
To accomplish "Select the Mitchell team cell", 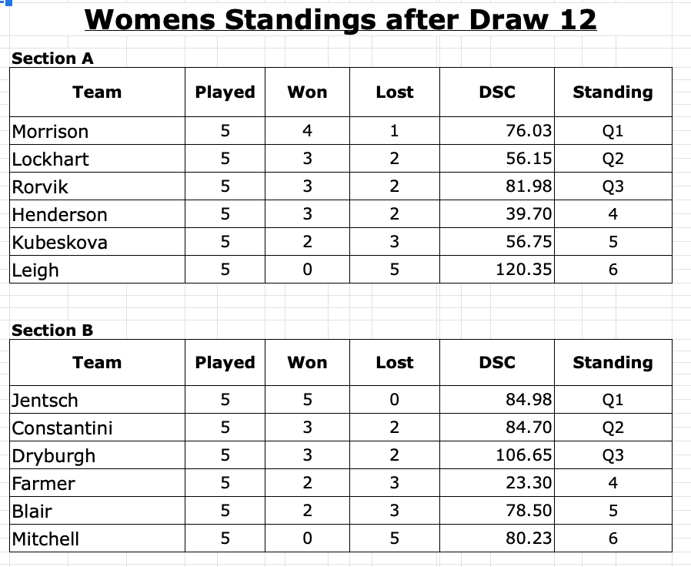I will [x=45, y=539].
